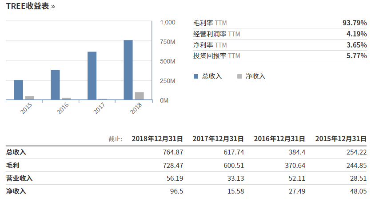Click the 营业收入 row label
The image size is (375, 206).
click(x=20, y=178)
